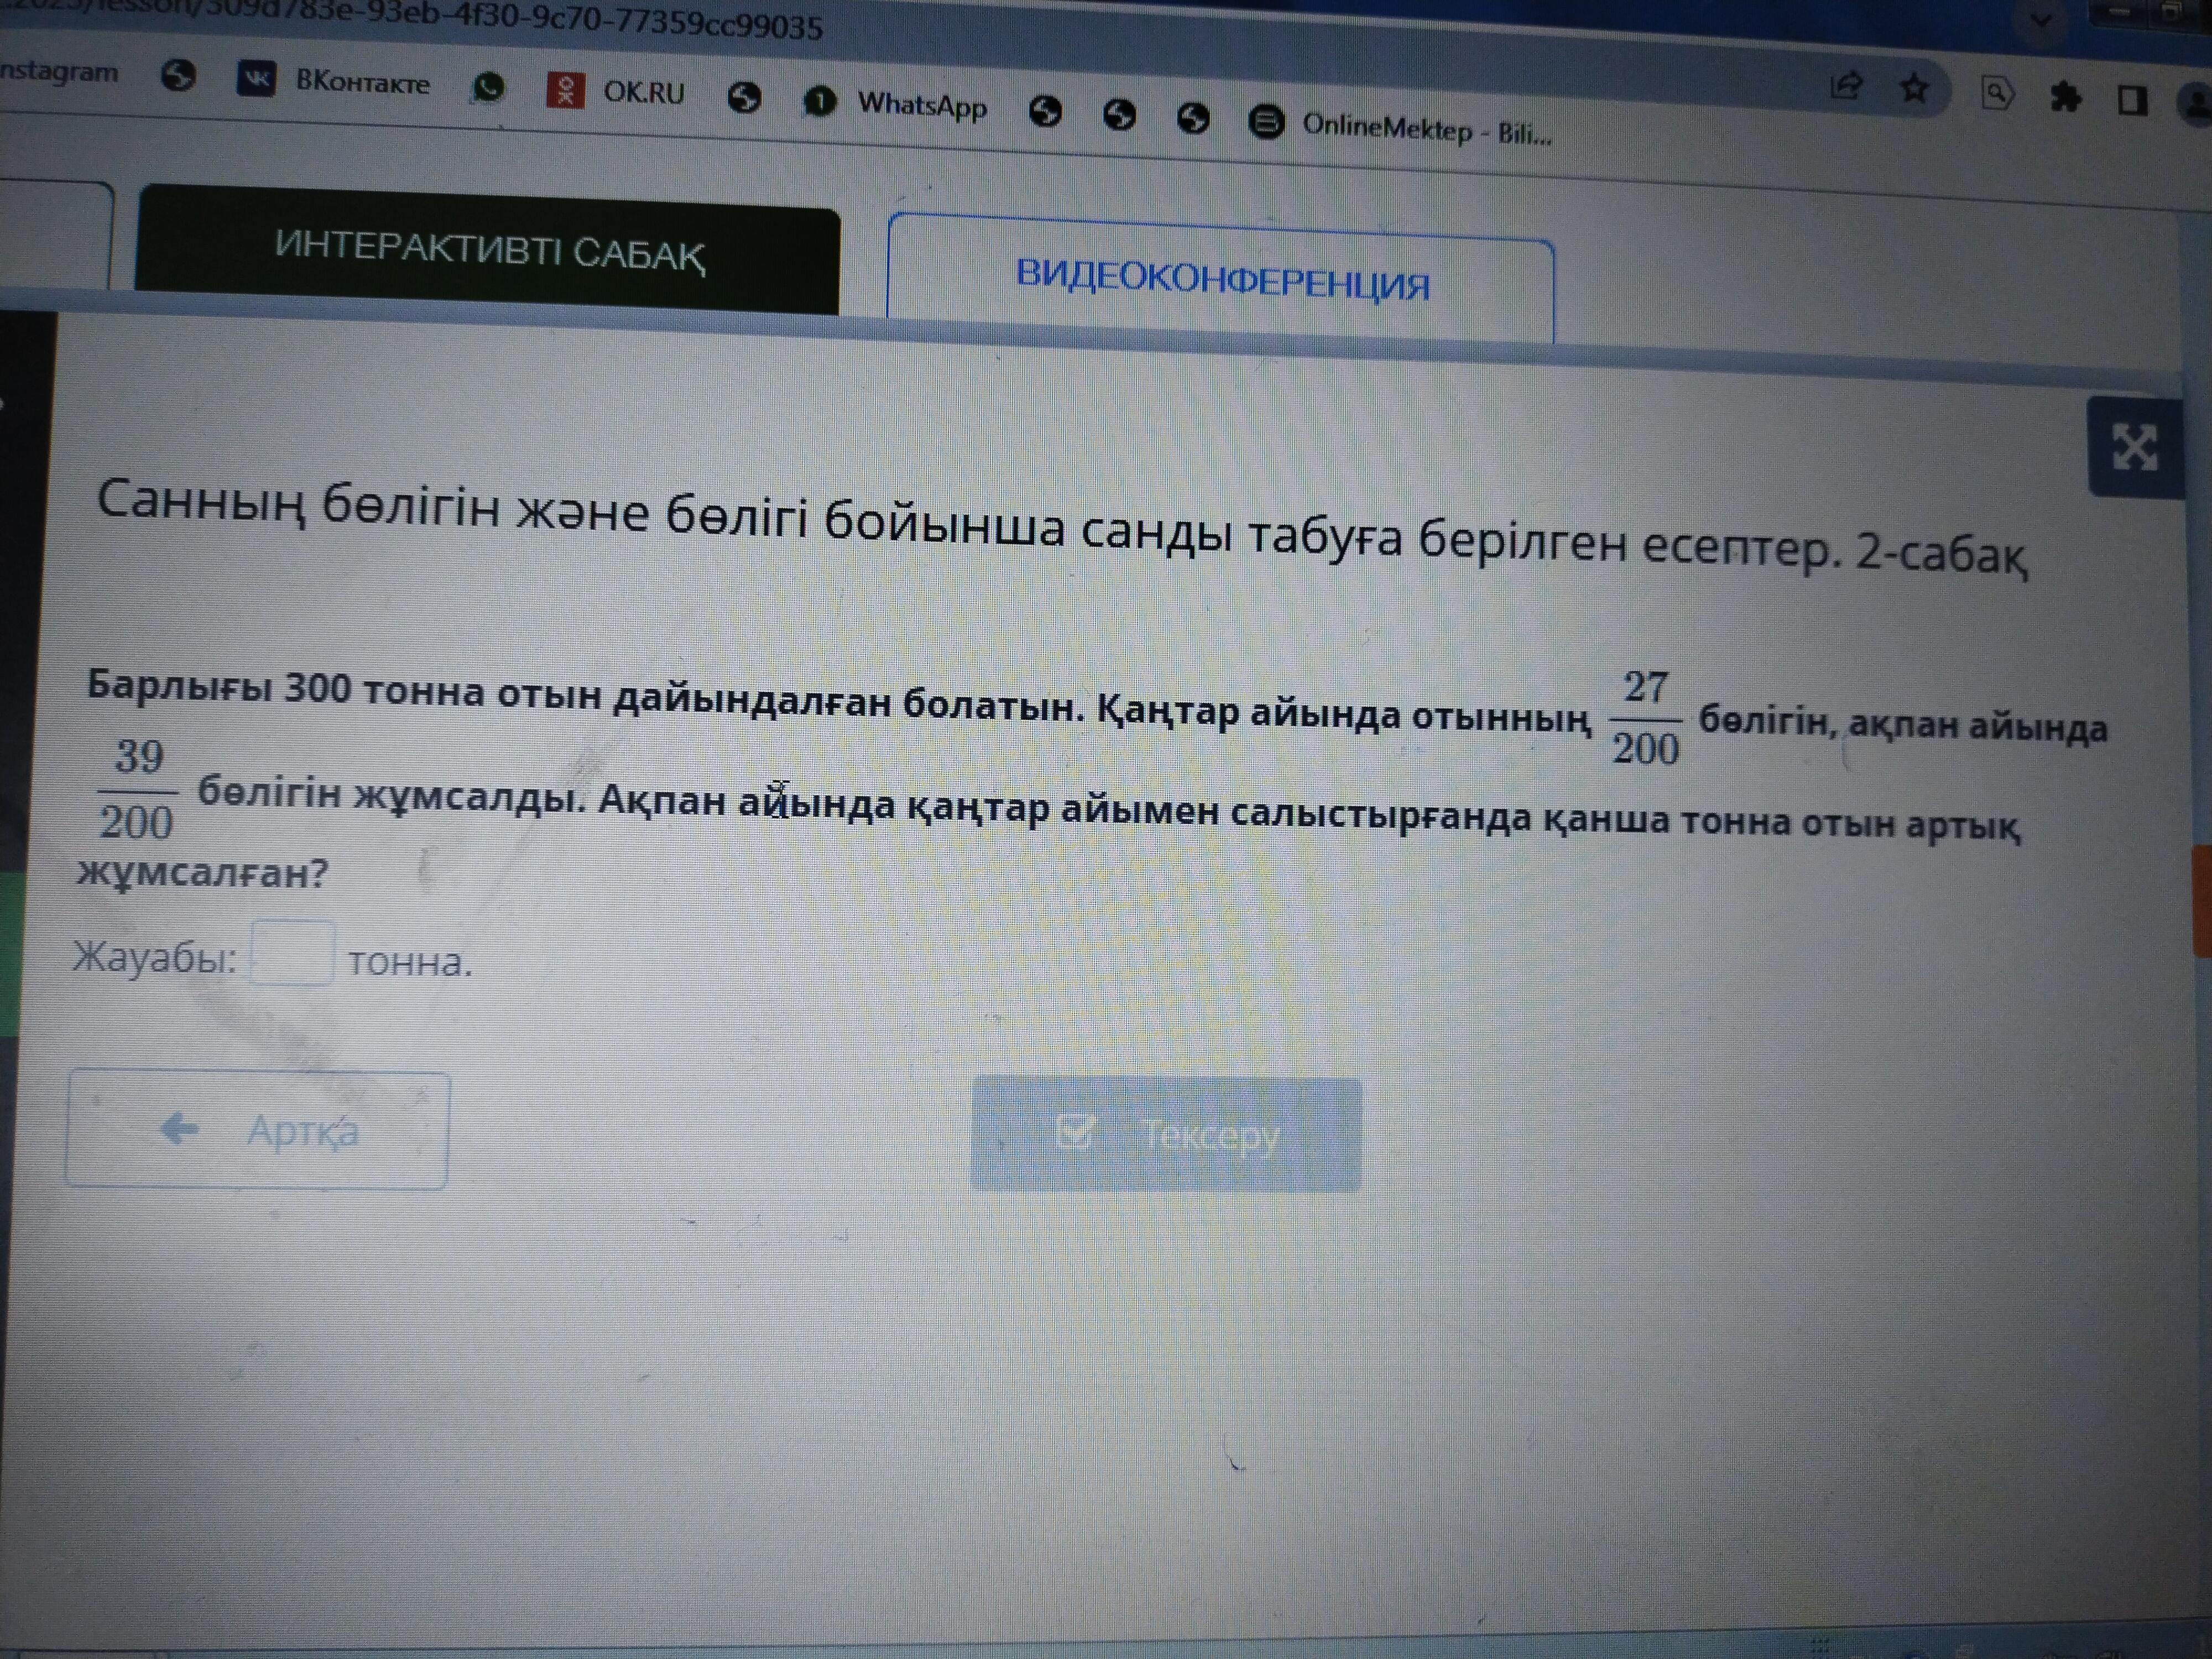Click the bookmark star icon in address bar

click(1914, 89)
